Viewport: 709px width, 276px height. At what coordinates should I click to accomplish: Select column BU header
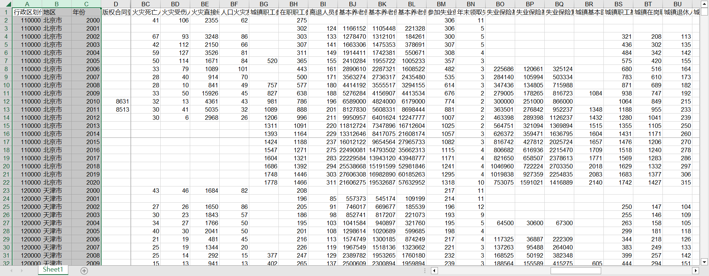[678, 4]
